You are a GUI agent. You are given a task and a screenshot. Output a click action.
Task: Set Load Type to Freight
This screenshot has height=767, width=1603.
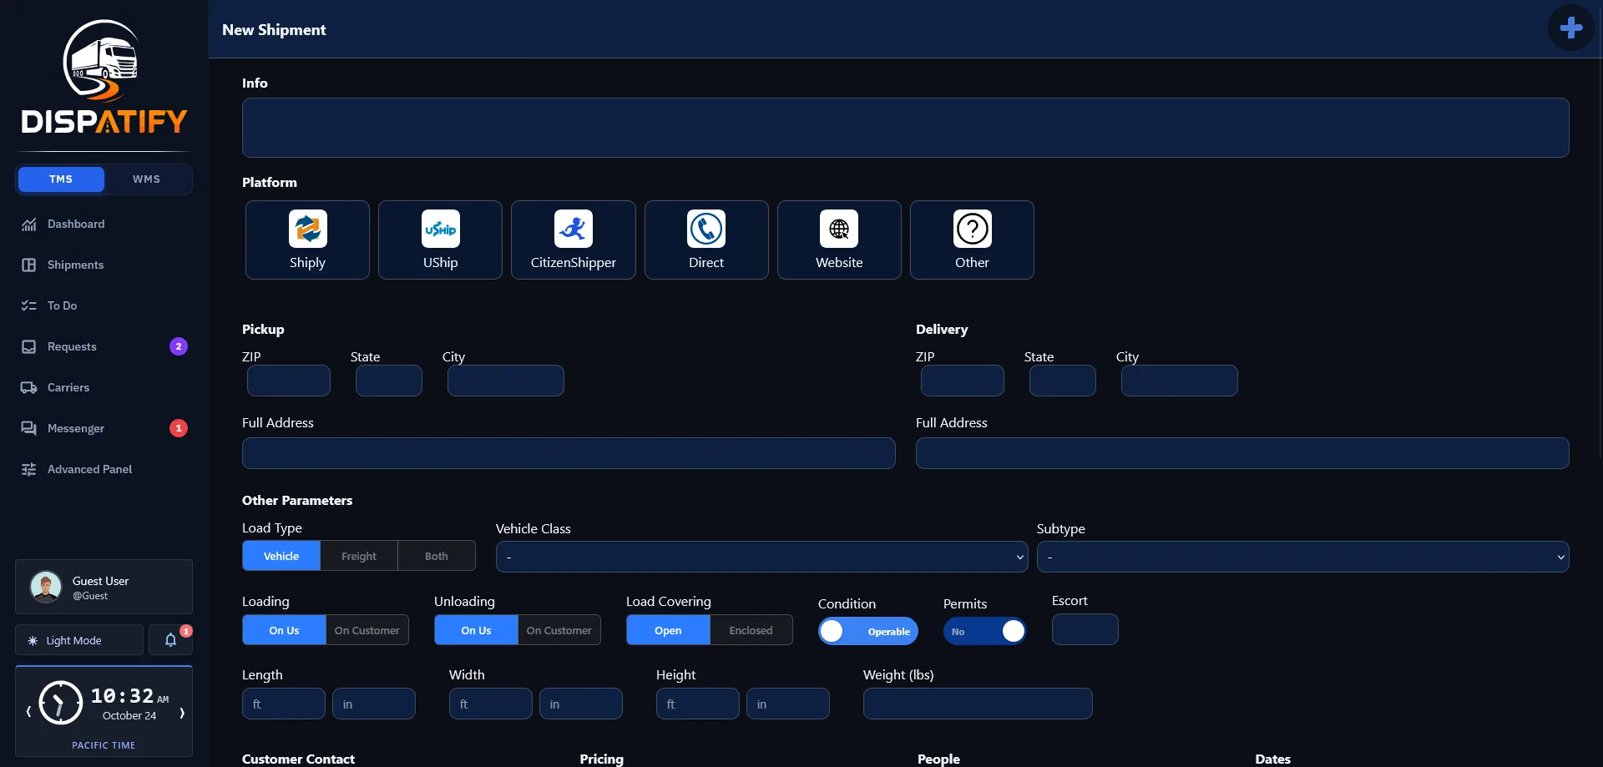pyautogui.click(x=359, y=556)
